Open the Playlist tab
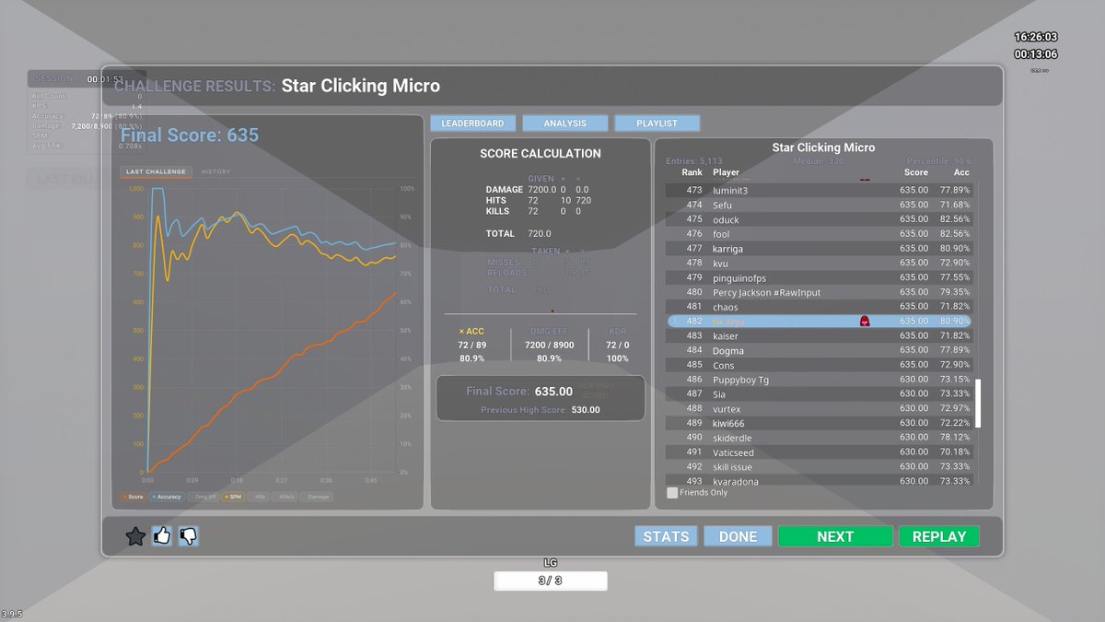This screenshot has height=622, width=1105. pos(657,123)
